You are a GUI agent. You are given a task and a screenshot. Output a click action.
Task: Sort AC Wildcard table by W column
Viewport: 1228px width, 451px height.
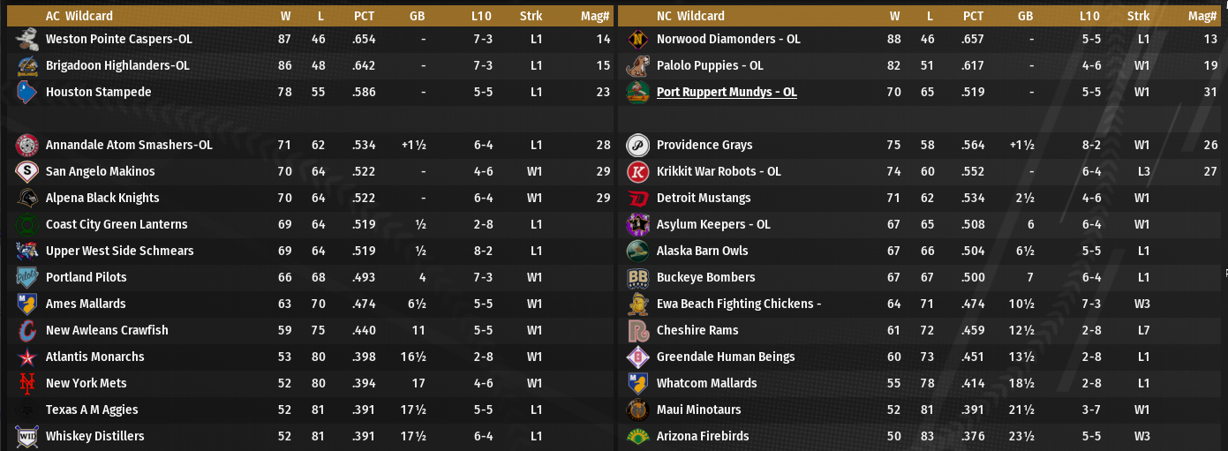(285, 16)
